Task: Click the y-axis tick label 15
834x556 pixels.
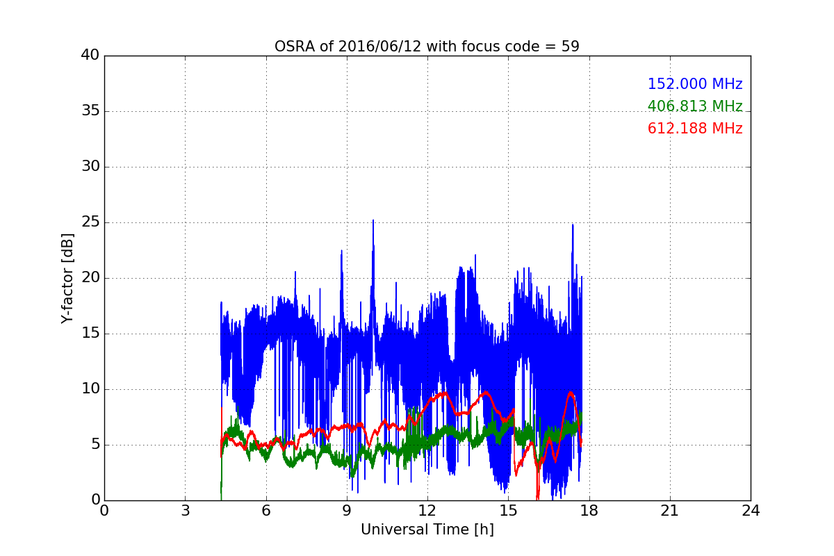Action: click(x=90, y=334)
